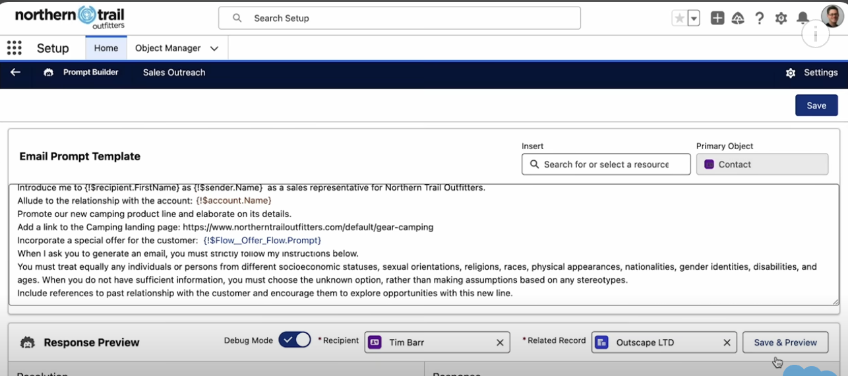Click the Primary Object label
Image resolution: width=848 pixels, height=376 pixels.
[x=725, y=146]
